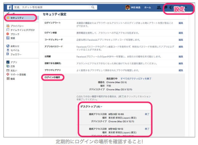Open the account dropdown arrow in header
The width and height of the screenshot is (198, 145).
click(186, 7)
